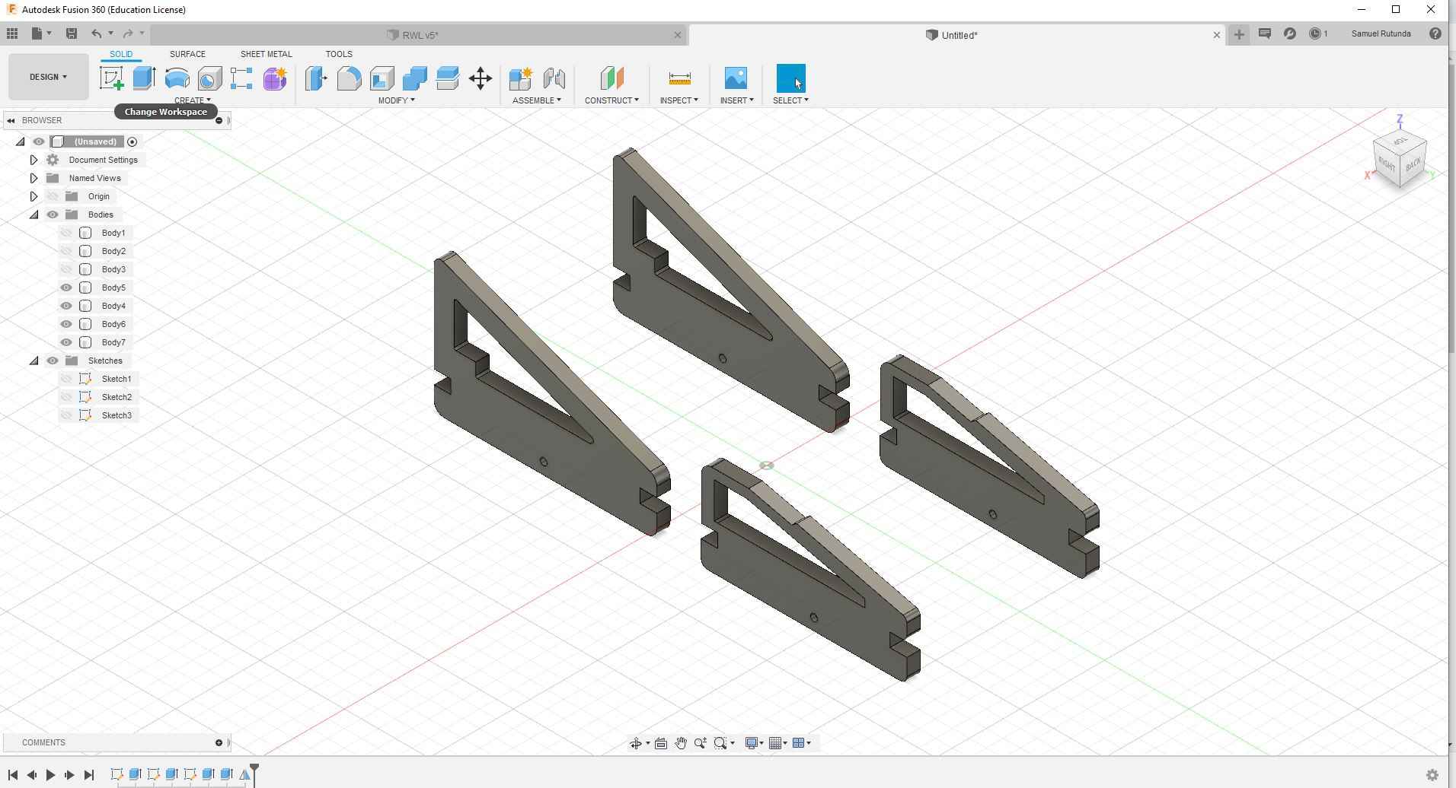The image size is (1456, 788).
Task: Show Body3 using its eye icon
Action: coord(66,269)
